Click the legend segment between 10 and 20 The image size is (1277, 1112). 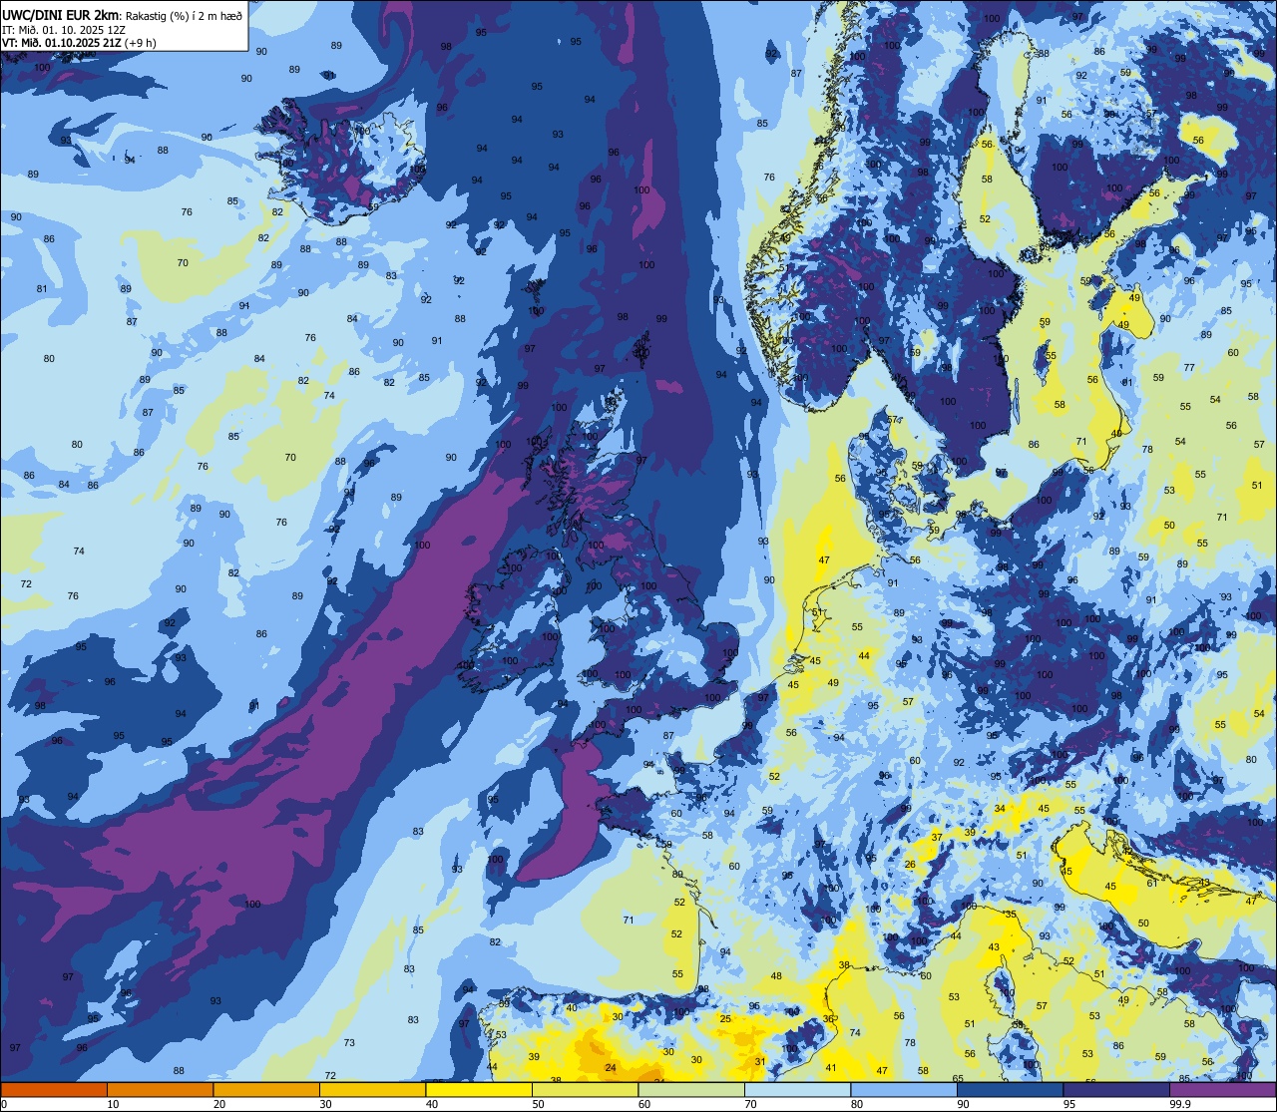point(160,1089)
